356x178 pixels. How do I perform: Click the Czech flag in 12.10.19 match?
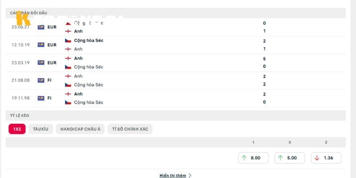[x=68, y=40]
